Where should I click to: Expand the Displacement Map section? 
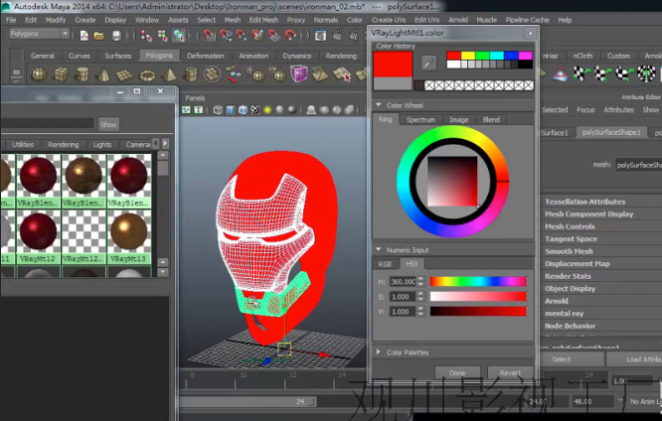click(x=578, y=264)
